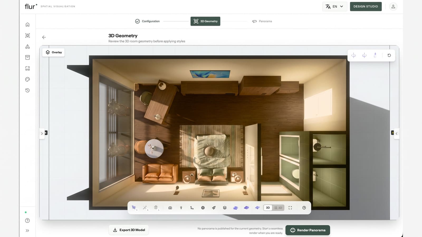Click the mouse control hint icon
The width and height of the screenshot is (422, 237).
[375, 55]
